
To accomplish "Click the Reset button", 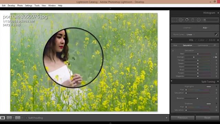I will (207, 118).
